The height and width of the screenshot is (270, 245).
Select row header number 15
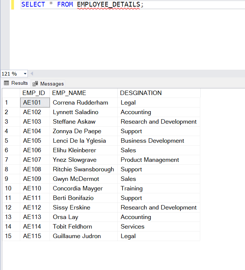coord(11,236)
